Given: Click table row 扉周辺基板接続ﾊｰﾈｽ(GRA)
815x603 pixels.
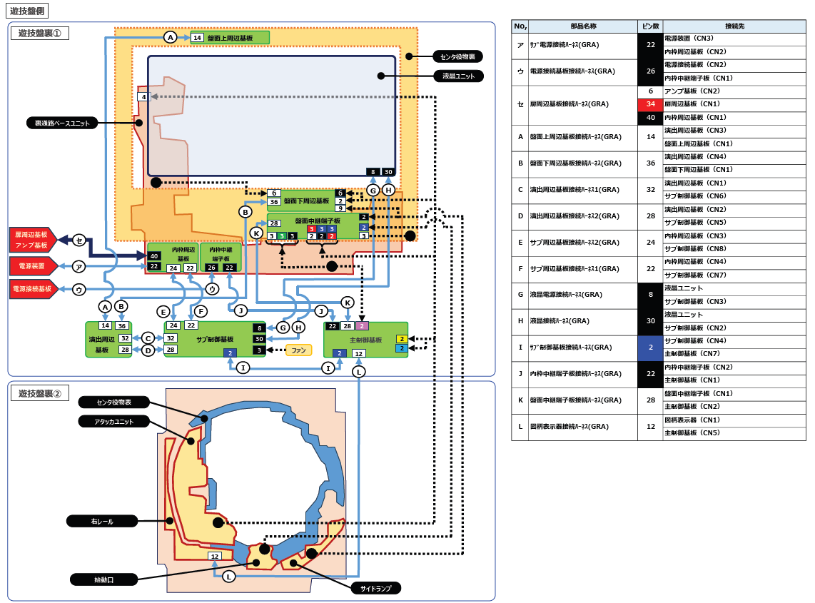Looking at the screenshot, I should [659, 104].
